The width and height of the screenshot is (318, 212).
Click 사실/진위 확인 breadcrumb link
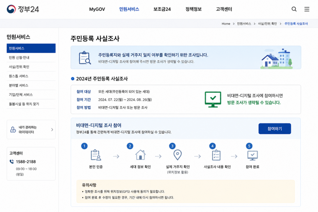click(267, 24)
